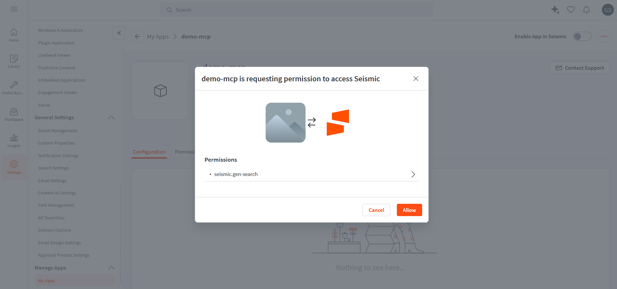Click the side panel scrollbar
This screenshot has height=289, width=617.
coord(120,233)
